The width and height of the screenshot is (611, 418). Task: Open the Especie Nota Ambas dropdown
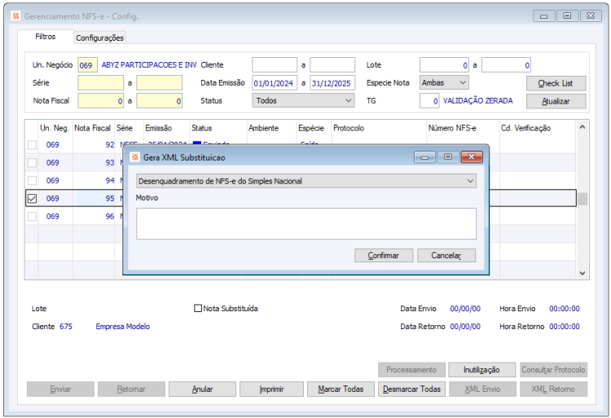point(444,82)
